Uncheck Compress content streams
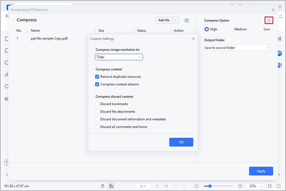 click(97, 84)
